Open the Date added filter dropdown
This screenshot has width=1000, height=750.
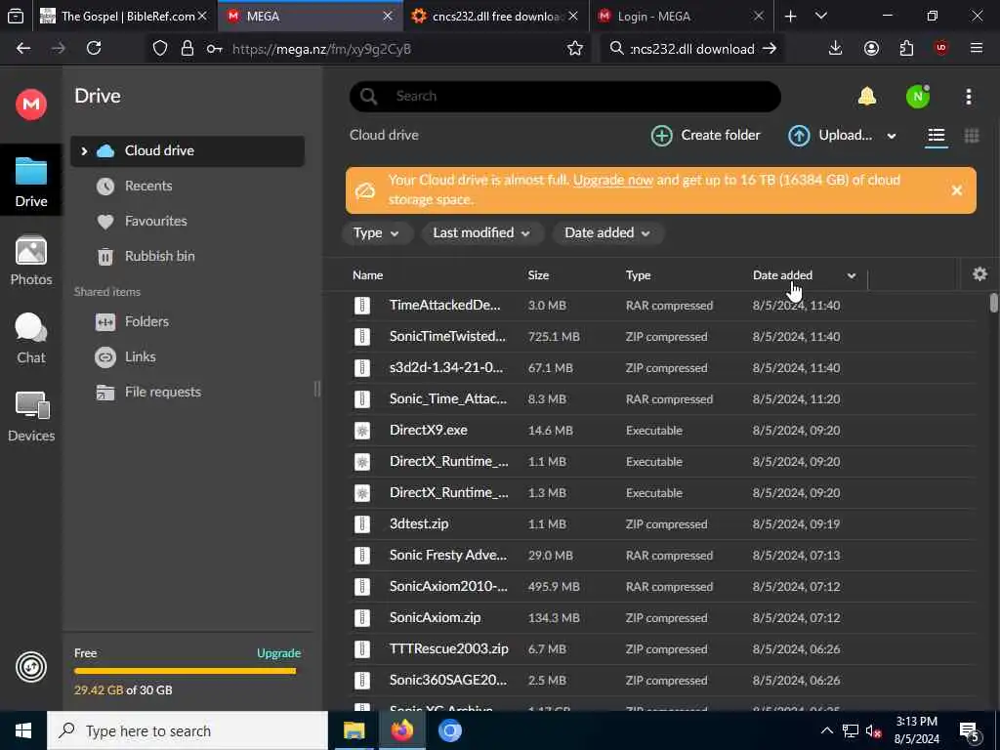[607, 232]
